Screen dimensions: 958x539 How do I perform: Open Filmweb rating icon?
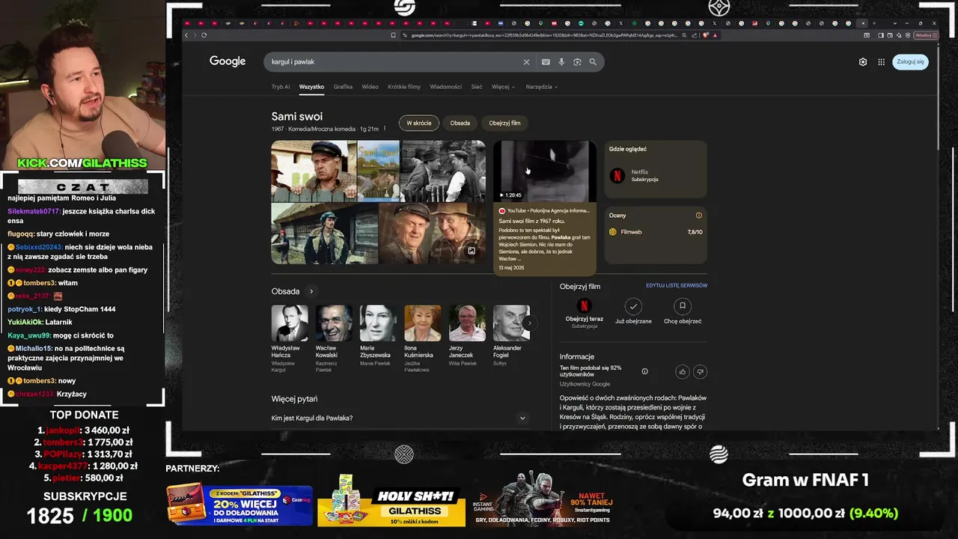click(x=613, y=232)
